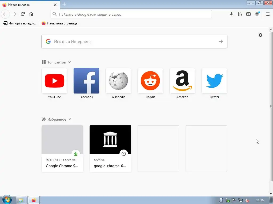Image resolution: width=273 pixels, height=204 pixels.
Task: Click the taskbar clock 11:26
Action: click(x=260, y=200)
